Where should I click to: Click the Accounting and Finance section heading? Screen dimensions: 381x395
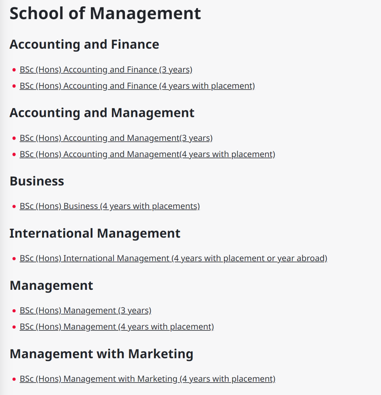(84, 44)
